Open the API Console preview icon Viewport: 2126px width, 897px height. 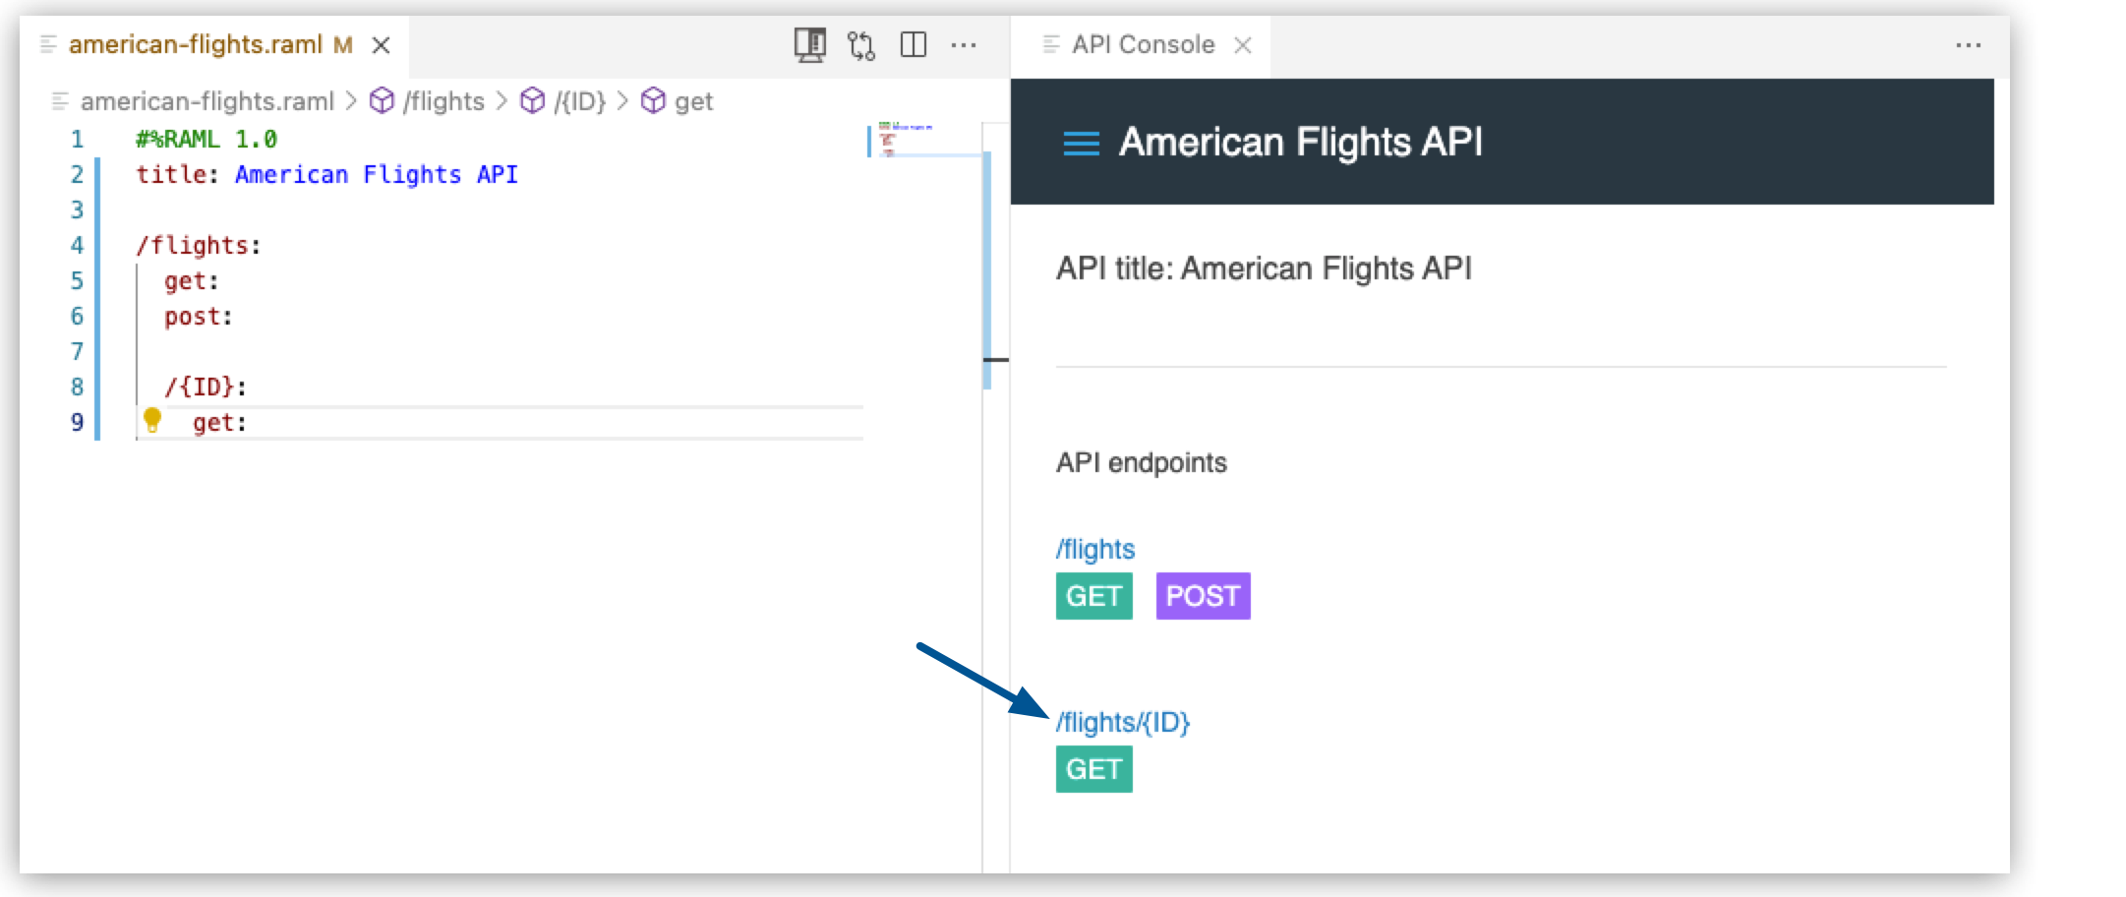(x=808, y=44)
